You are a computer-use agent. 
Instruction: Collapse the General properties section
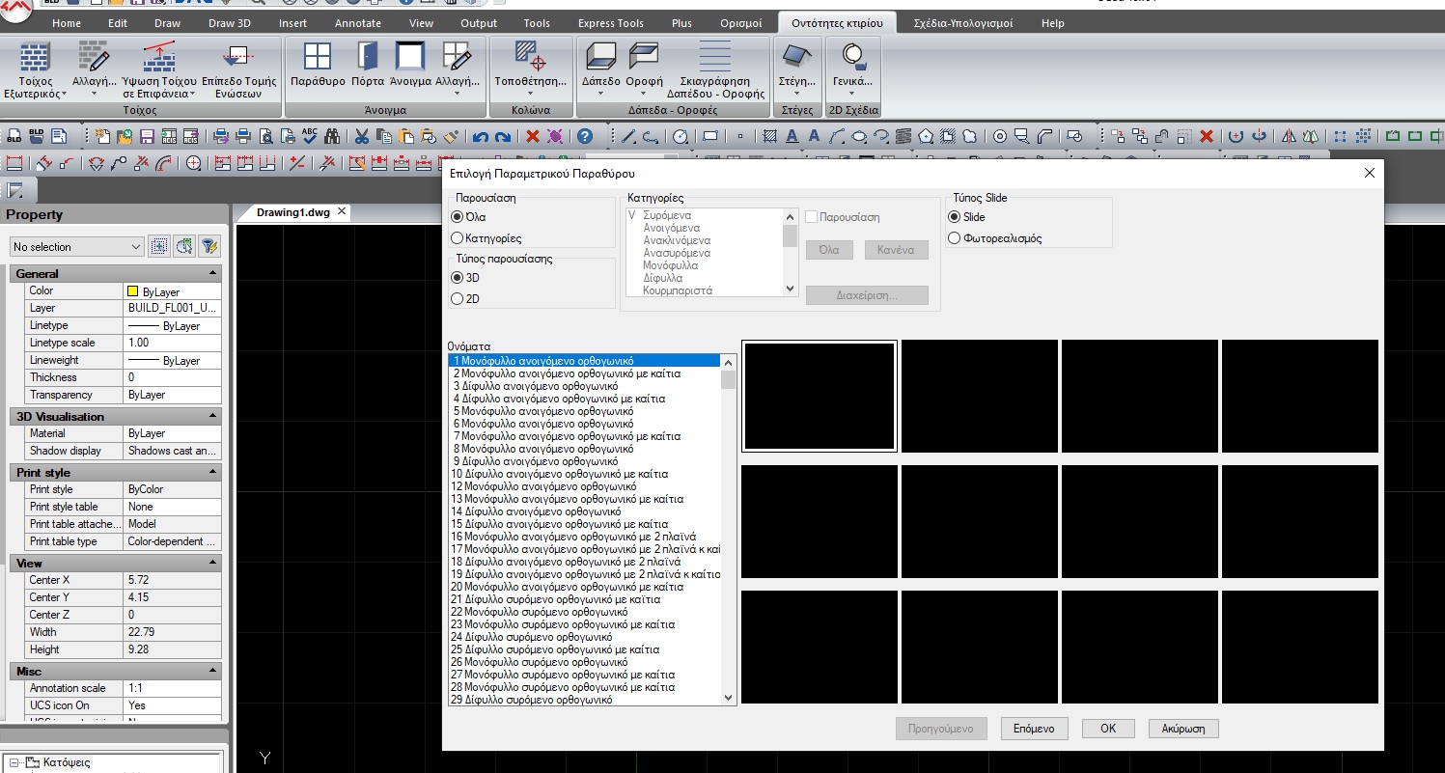pyautogui.click(x=212, y=274)
